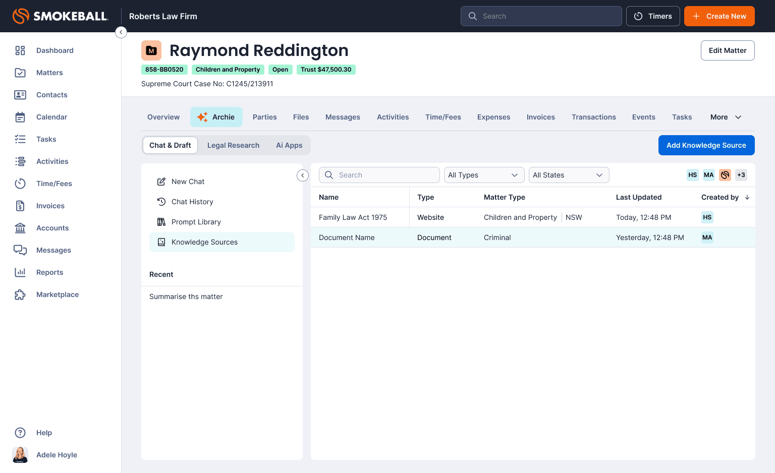This screenshot has width=775, height=473.
Task: Open Reports section
Action: [49, 272]
